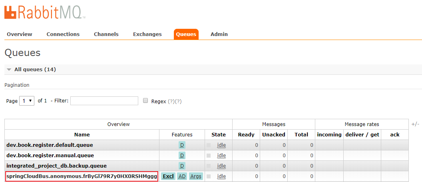Open the Page number dropdown
Screen dimensions: 422x182
pyautogui.click(x=27, y=101)
